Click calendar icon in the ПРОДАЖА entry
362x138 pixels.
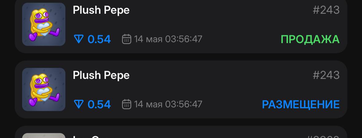(127, 39)
